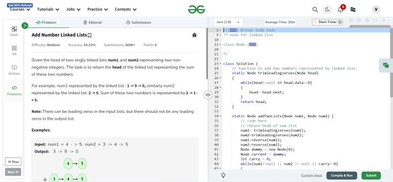Click code line 37 trimleadingzeroes(num1)

click(273, 130)
